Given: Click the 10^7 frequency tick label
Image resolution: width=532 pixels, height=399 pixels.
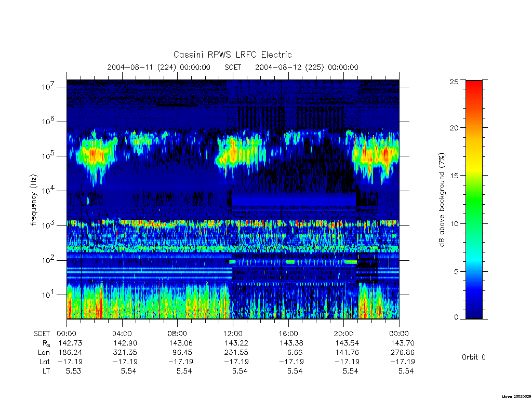Looking at the screenshot, I should 49,87.
